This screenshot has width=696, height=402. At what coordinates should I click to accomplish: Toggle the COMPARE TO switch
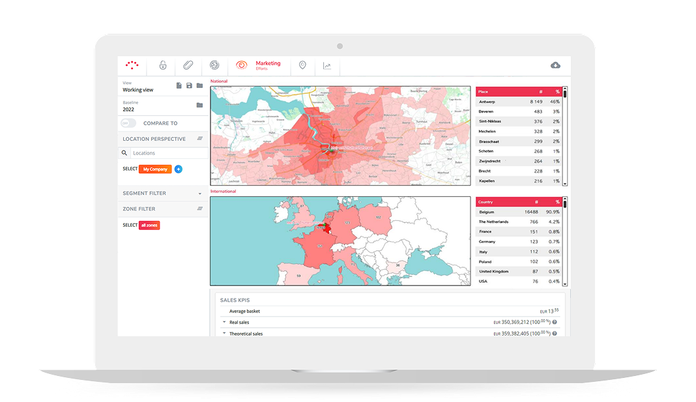tap(129, 123)
